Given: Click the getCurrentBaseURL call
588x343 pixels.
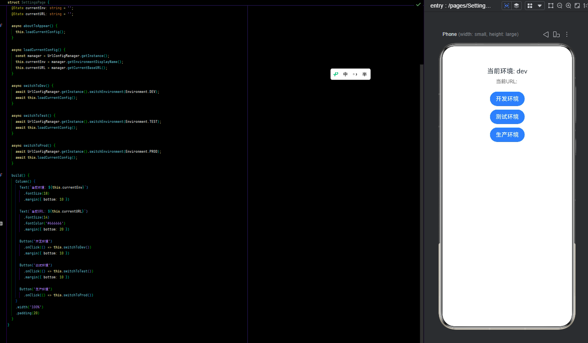Looking at the screenshot, I should click(84, 68).
